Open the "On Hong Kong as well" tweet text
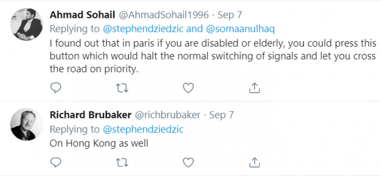The height and width of the screenshot is (176, 381). pyautogui.click(x=99, y=143)
